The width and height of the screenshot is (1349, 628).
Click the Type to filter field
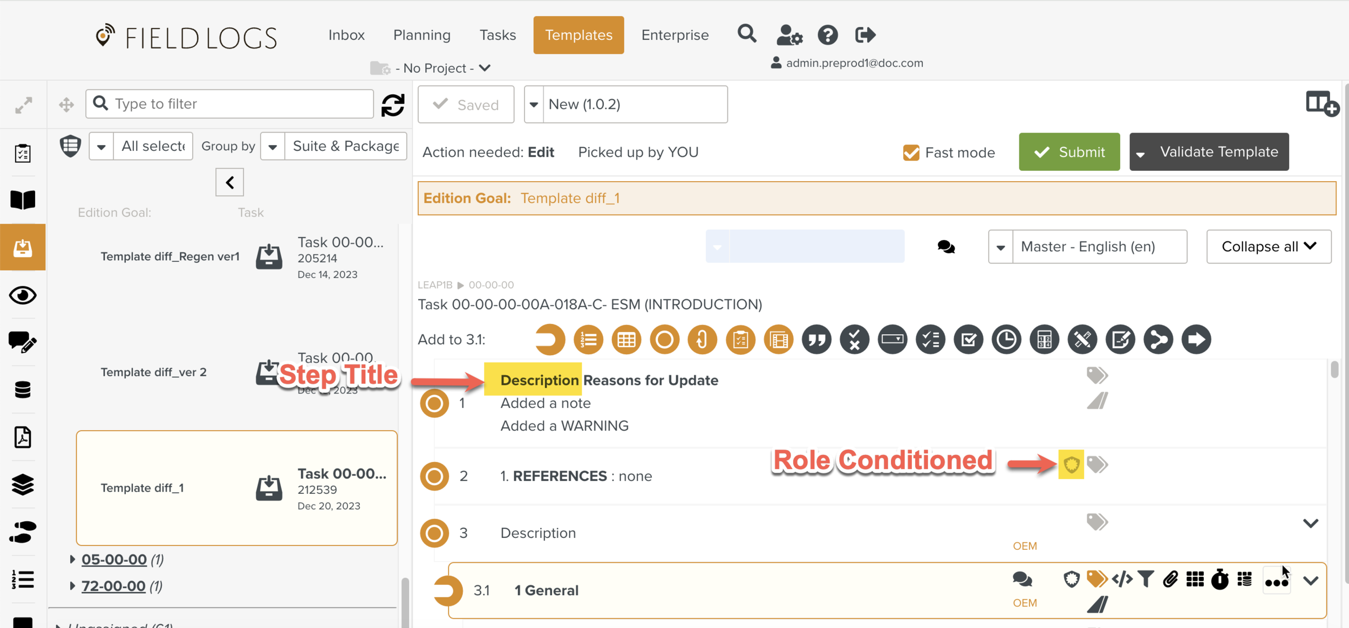(237, 103)
